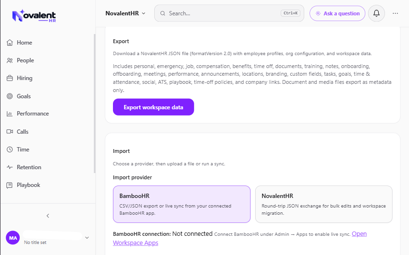Select the Goals target icon
Viewport: 409px width, 255px height.
pyautogui.click(x=10, y=96)
